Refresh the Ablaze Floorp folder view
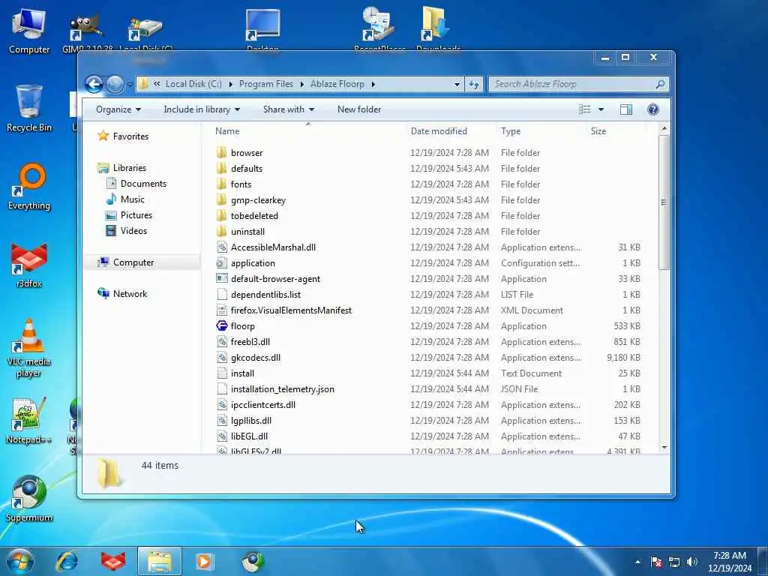Viewport: 768px width, 576px height. point(474,84)
